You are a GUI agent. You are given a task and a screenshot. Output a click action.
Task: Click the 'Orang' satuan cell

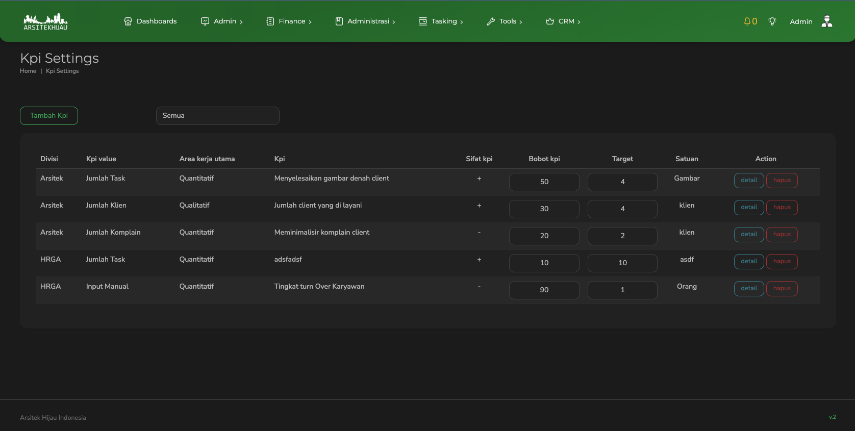click(x=687, y=287)
